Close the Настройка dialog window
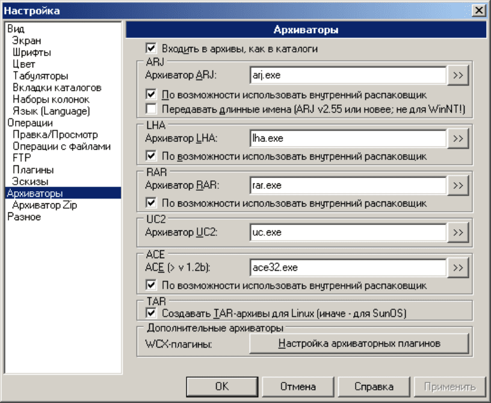491x403 pixels. [x=479, y=11]
